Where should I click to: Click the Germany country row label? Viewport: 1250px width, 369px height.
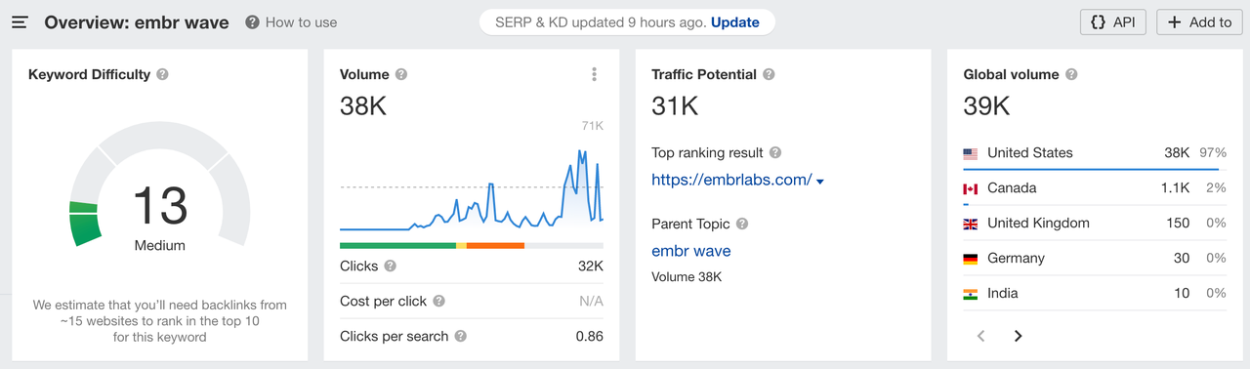tap(1016, 259)
